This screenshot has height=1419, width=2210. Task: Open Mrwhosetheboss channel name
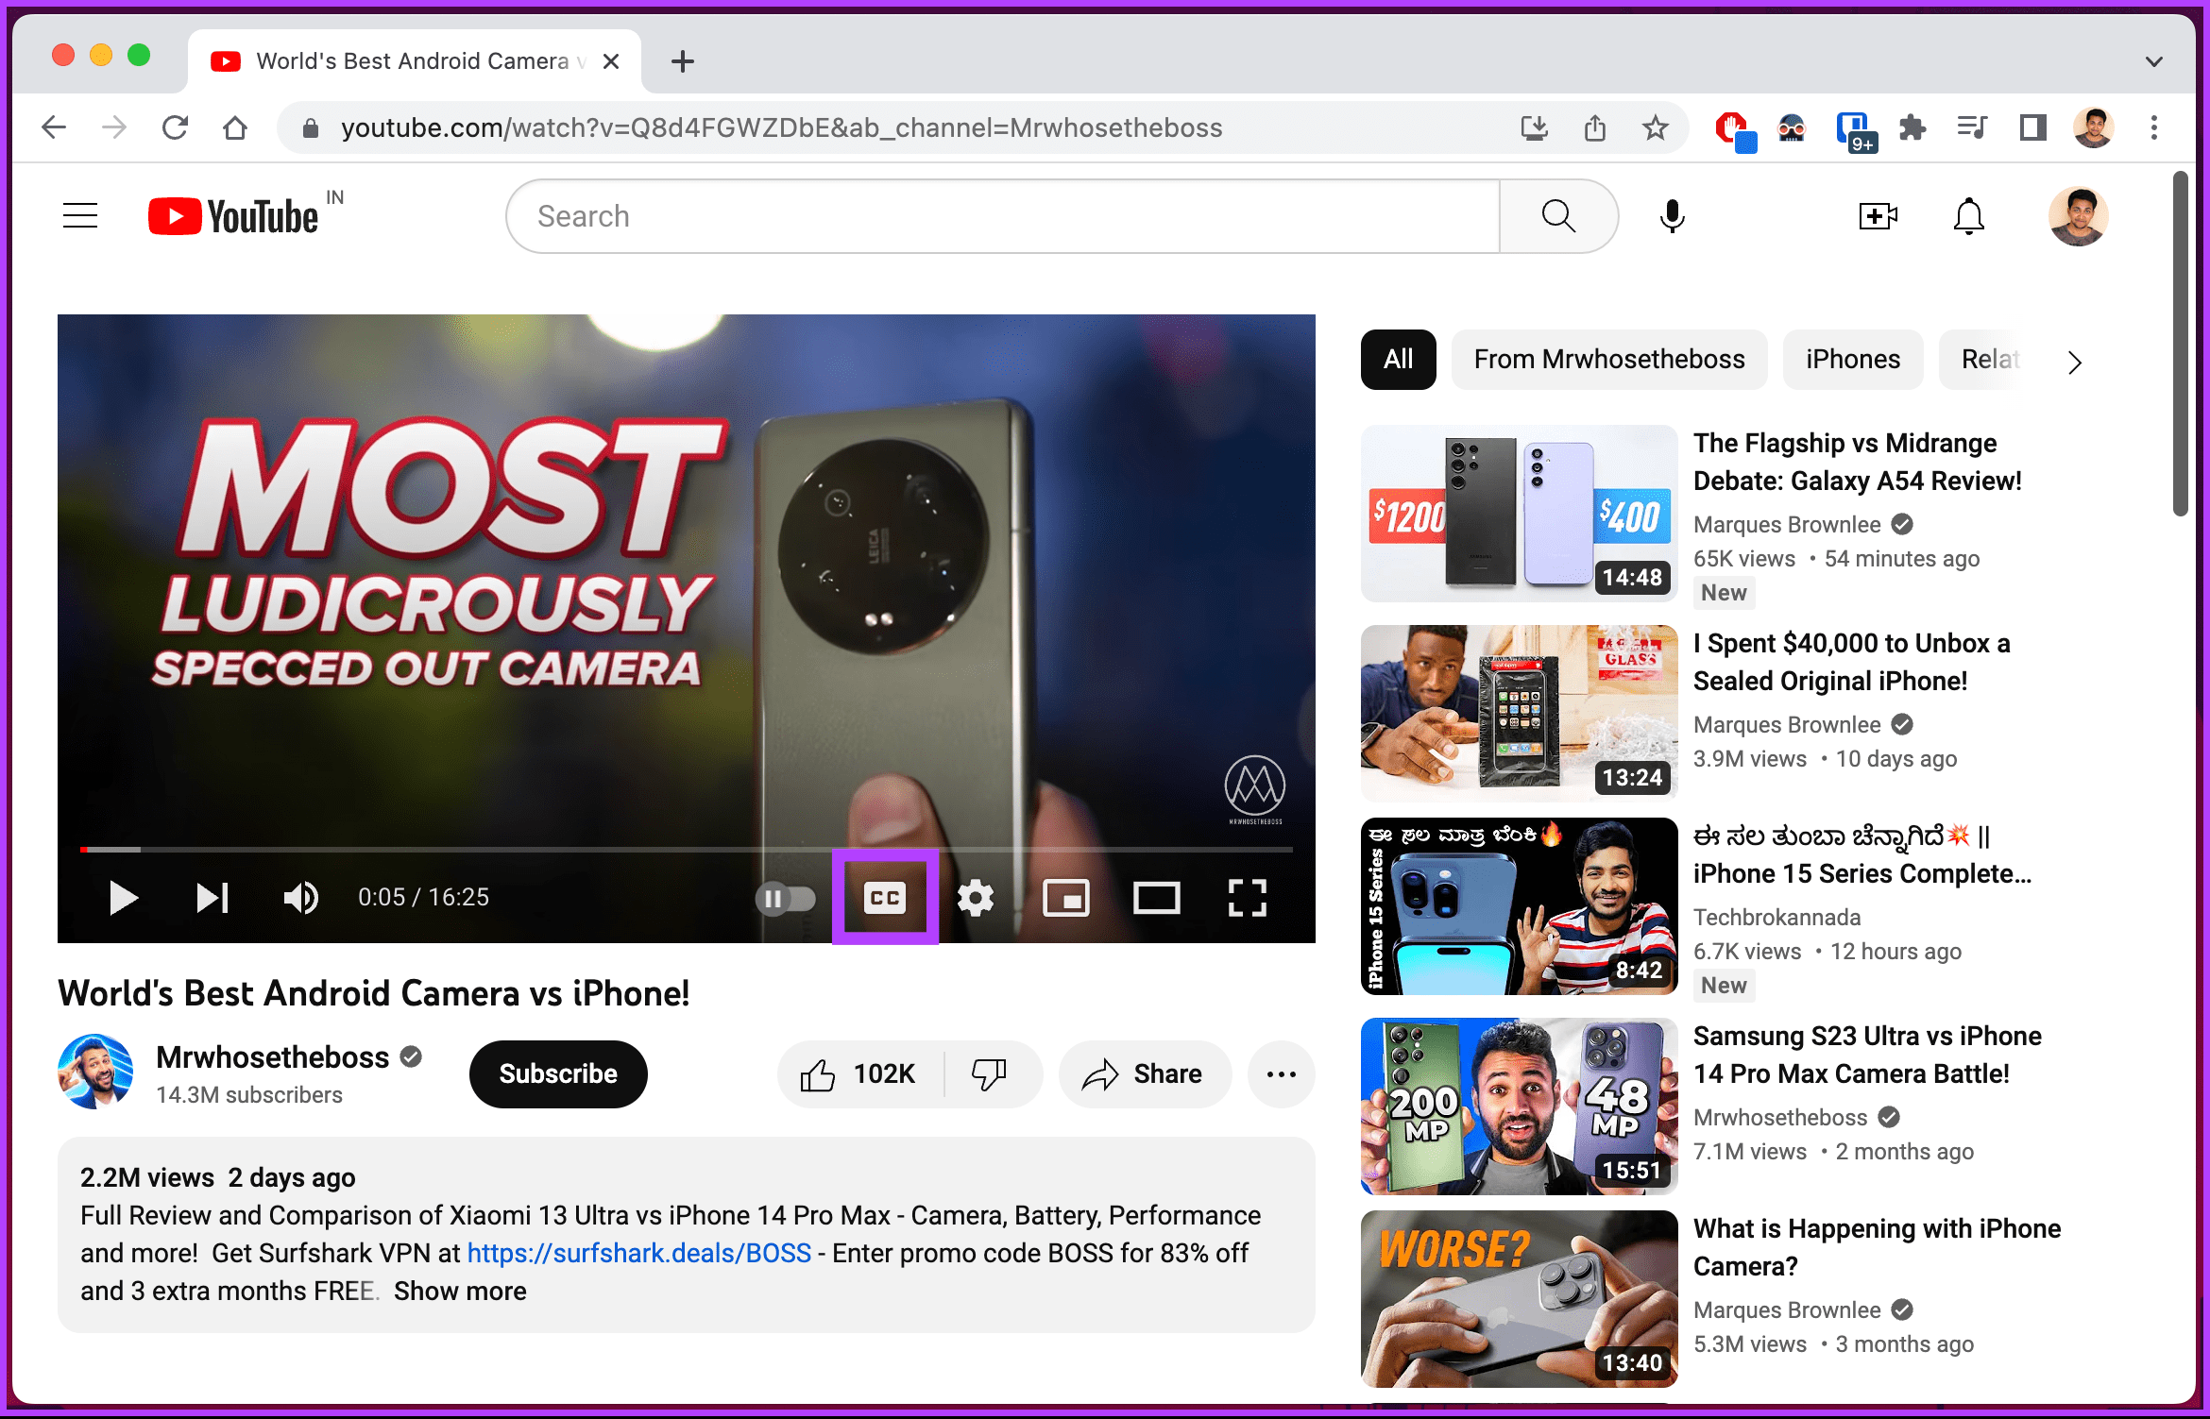click(x=272, y=1057)
